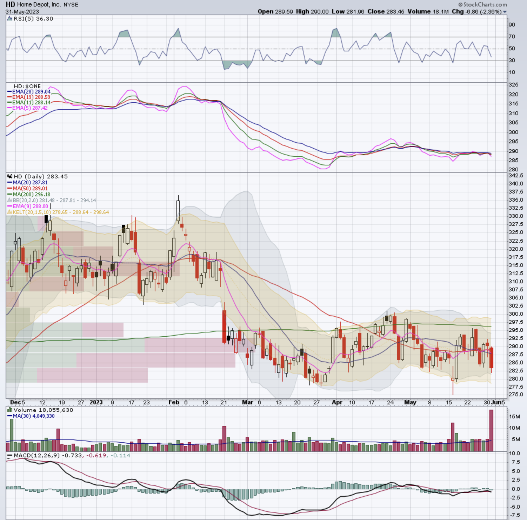Screen dimensions: 527x520
Task: Click the candlestick icon beside HD (Daily)
Action: tap(10, 176)
